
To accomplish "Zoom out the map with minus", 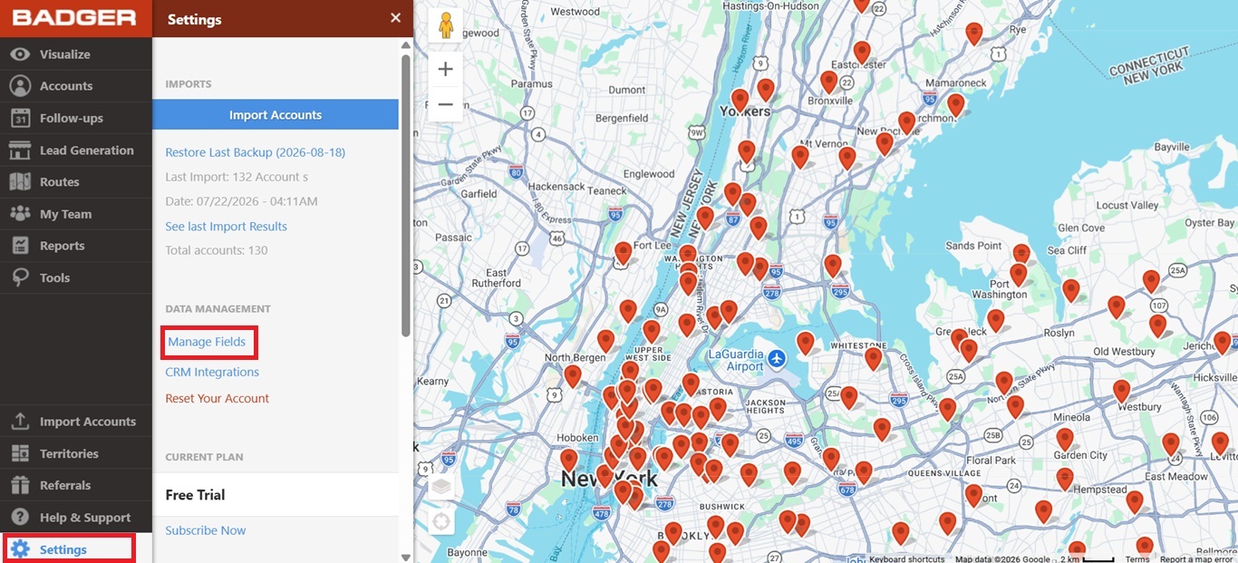I will pyautogui.click(x=445, y=104).
